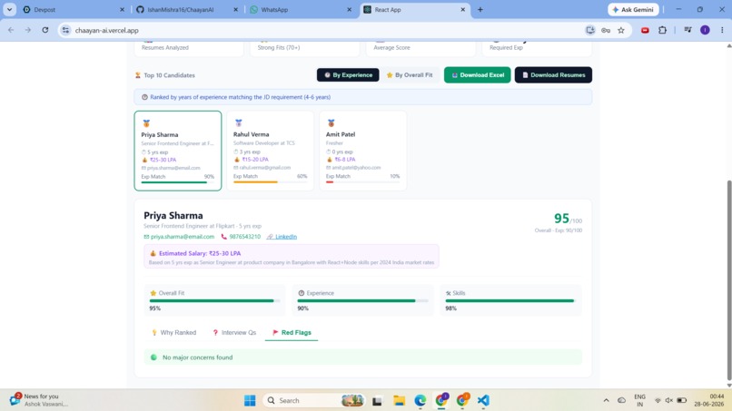Open Chrome three-dot menu
This screenshot has height=411, width=732.
coord(722,30)
